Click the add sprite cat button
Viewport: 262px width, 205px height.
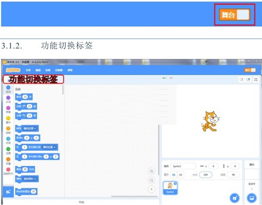pyautogui.click(x=235, y=198)
